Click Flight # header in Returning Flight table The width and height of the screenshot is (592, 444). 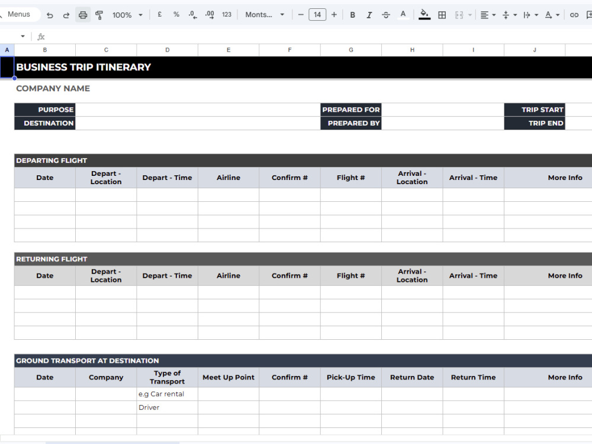point(350,276)
